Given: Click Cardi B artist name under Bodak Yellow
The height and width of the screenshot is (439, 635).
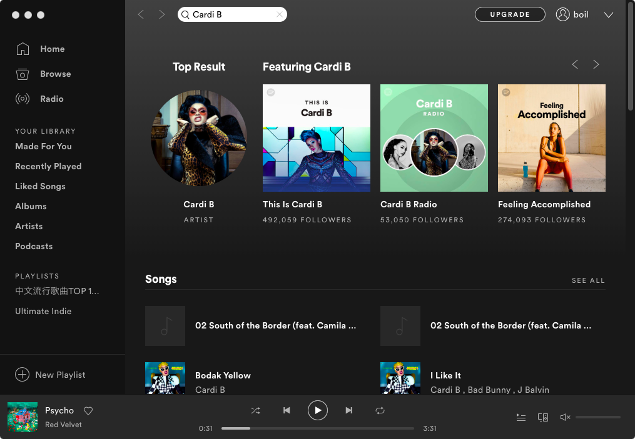Looking at the screenshot, I should [x=210, y=390].
